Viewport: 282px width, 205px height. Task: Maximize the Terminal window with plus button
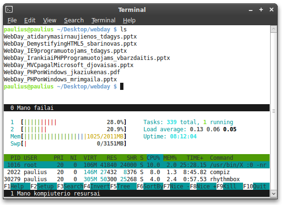[261, 10]
